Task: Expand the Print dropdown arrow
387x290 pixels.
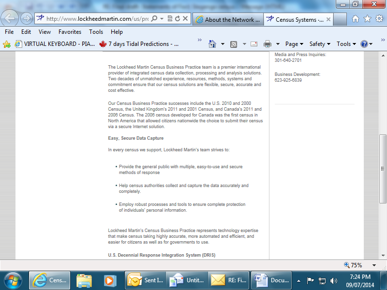Action: coord(278,44)
